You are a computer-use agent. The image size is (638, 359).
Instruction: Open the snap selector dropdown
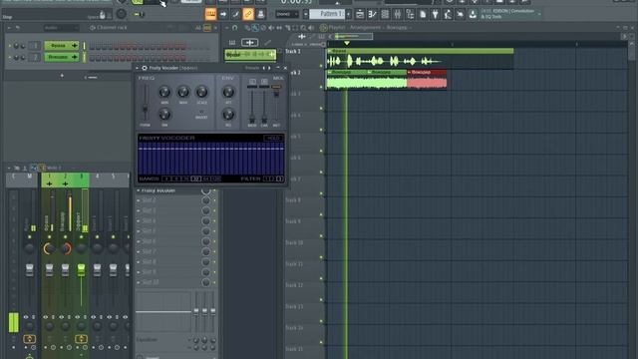287,14
